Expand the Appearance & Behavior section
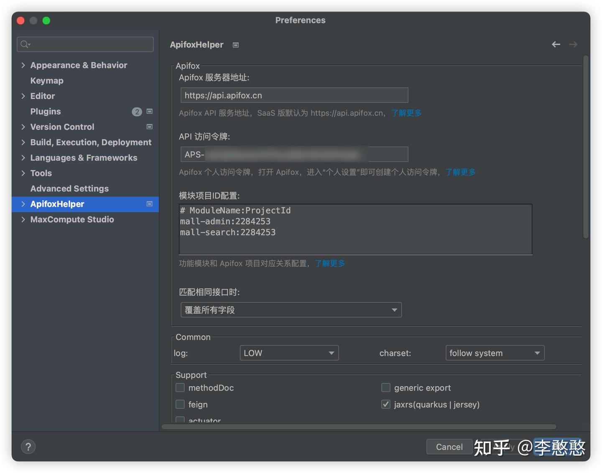 click(x=23, y=65)
